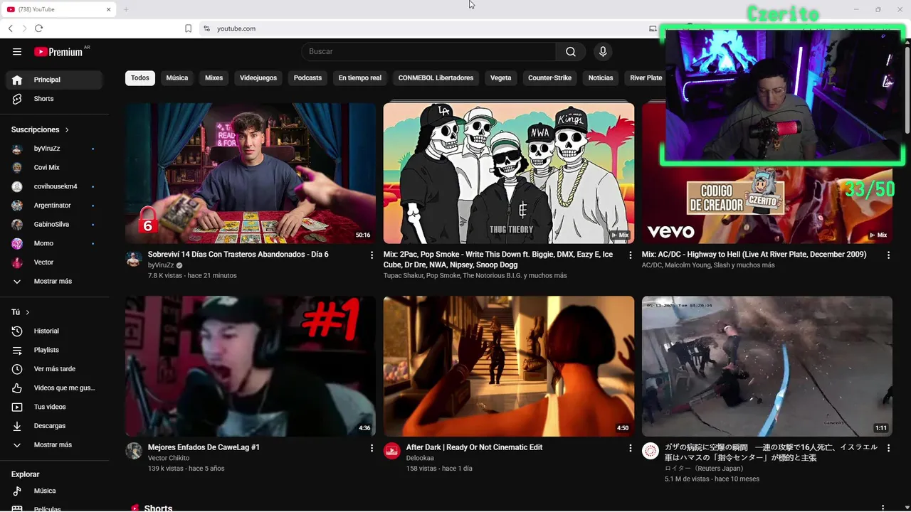Open options menu for Reuters Japan video
The image size is (911, 512).
tap(888, 448)
